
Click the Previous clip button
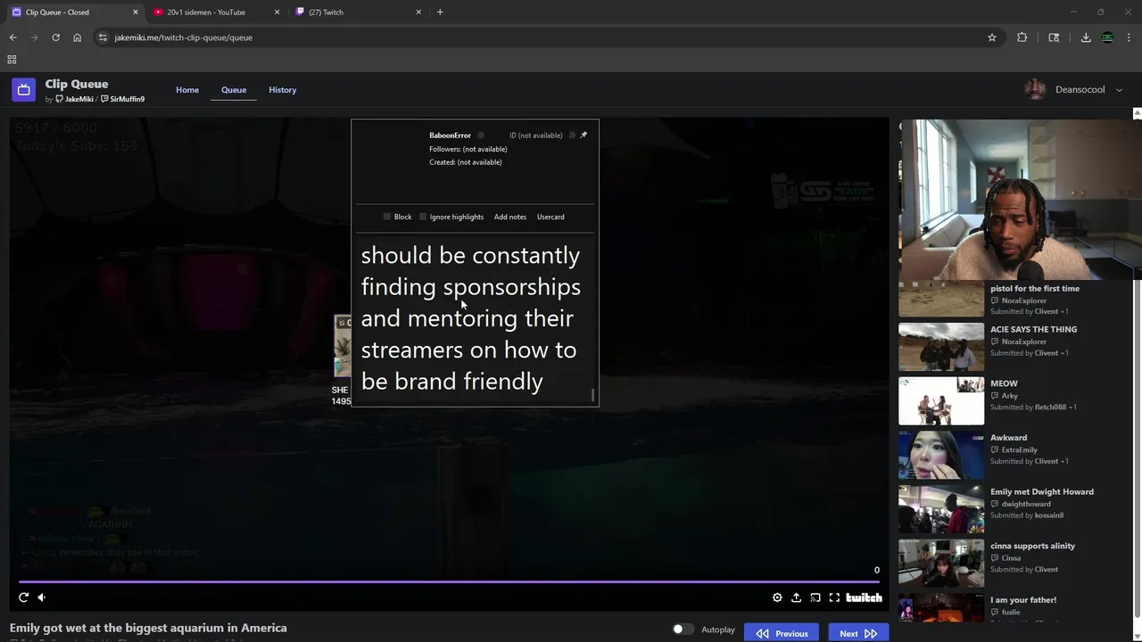click(x=782, y=633)
